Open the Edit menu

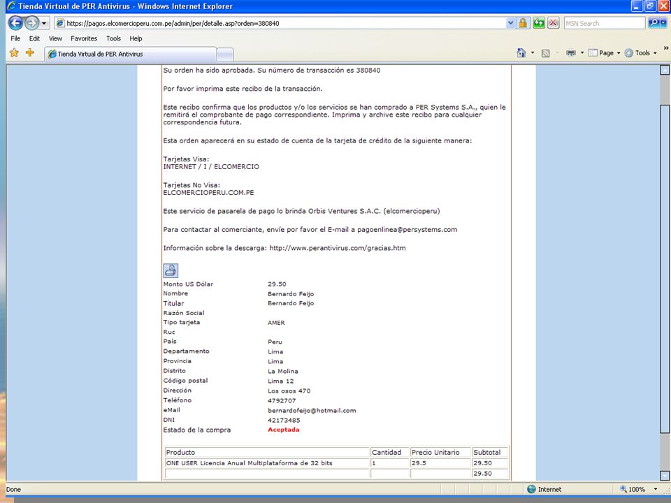[34, 38]
